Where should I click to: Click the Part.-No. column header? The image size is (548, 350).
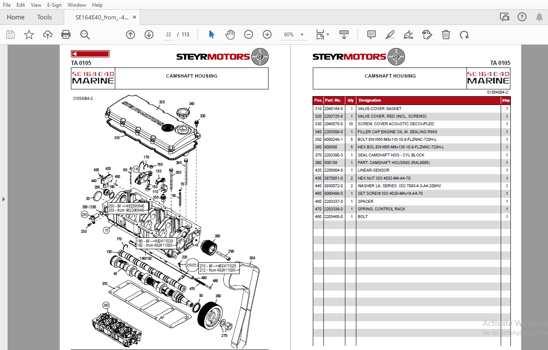333,100
